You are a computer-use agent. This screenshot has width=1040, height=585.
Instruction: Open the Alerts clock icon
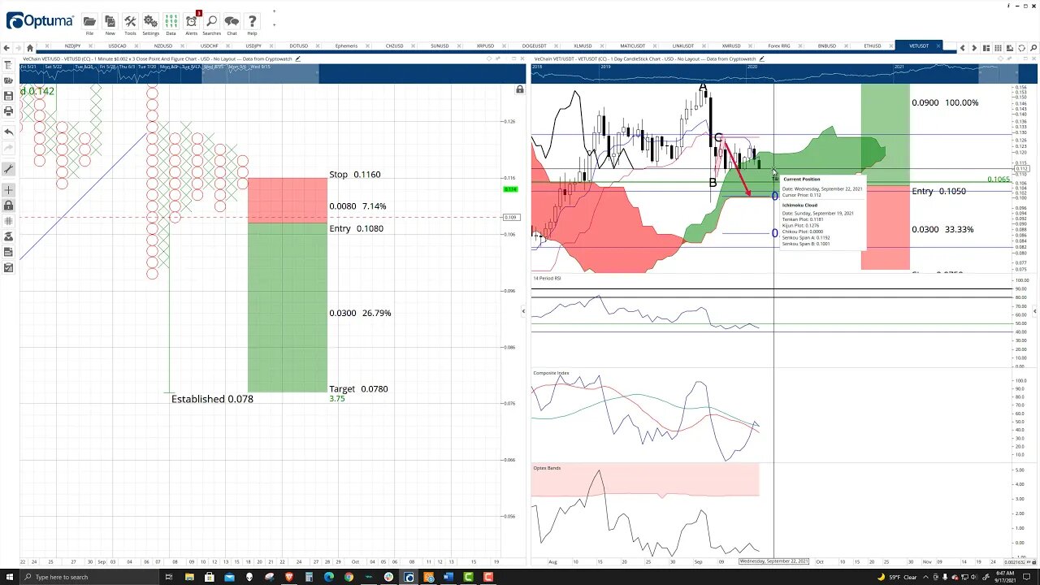pos(192,21)
